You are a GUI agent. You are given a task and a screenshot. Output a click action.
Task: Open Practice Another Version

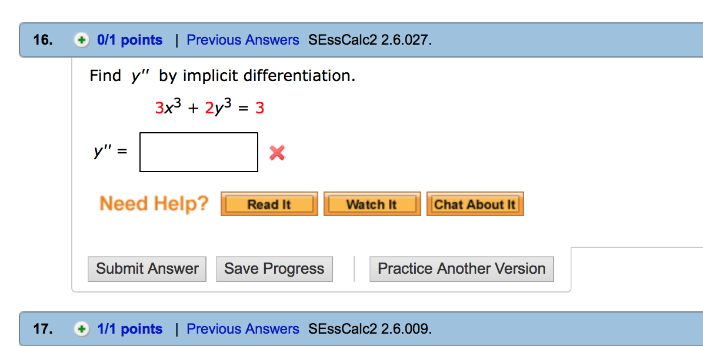(x=461, y=269)
